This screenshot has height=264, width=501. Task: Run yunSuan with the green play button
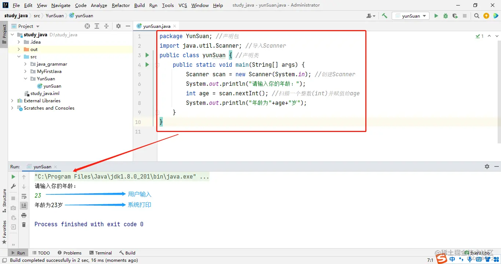[x=436, y=16]
